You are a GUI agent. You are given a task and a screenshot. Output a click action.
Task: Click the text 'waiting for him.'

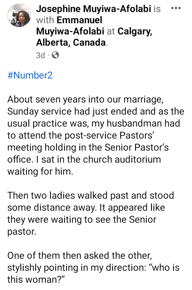point(40,171)
